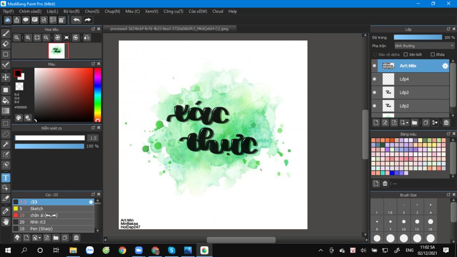
Task: Enable Khóa checkbox
Action: click(432, 54)
